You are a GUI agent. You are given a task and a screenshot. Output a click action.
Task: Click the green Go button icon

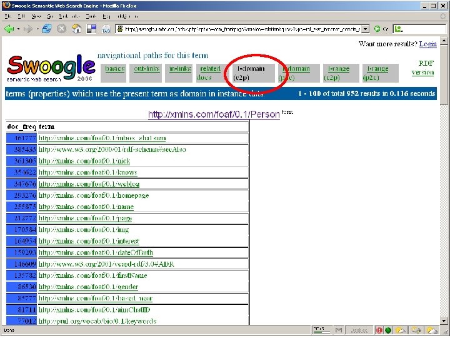coord(377,29)
